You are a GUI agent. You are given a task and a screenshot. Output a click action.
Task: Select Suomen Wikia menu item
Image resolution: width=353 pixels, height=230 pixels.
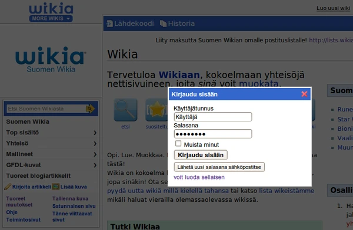point(28,121)
